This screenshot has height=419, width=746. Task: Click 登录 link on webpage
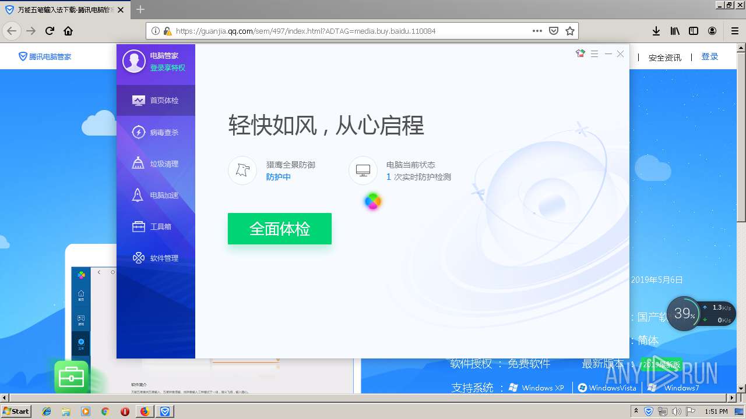pos(710,56)
